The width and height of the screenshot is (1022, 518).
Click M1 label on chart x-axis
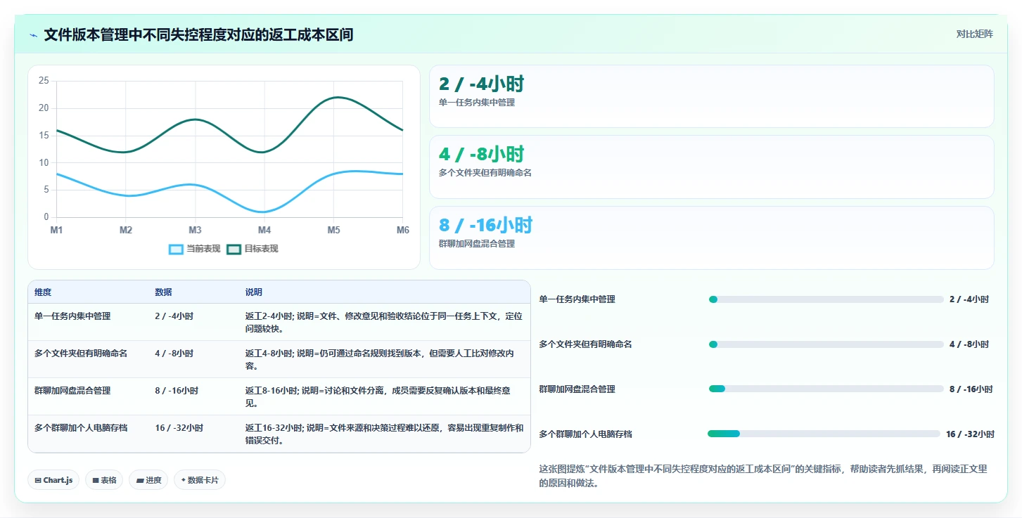click(x=56, y=231)
